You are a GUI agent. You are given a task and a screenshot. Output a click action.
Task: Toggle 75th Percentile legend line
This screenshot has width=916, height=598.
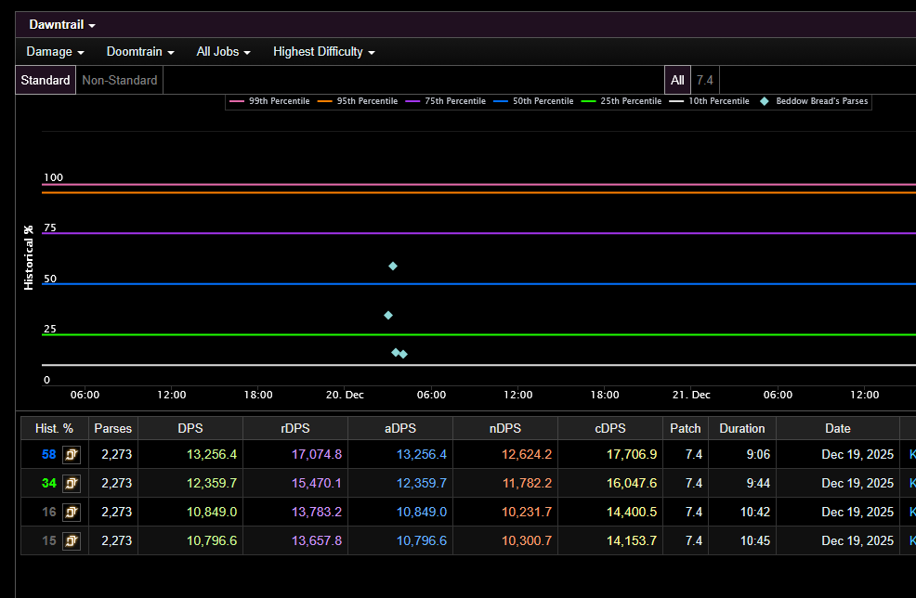point(446,101)
